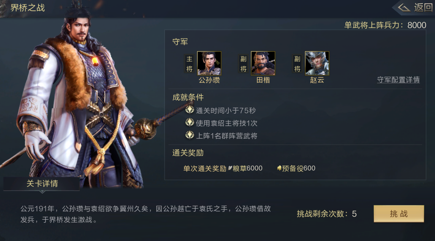Click achievement icon beside 通关时间小于75秒
This screenshot has height=241, width=435.
tap(190, 110)
